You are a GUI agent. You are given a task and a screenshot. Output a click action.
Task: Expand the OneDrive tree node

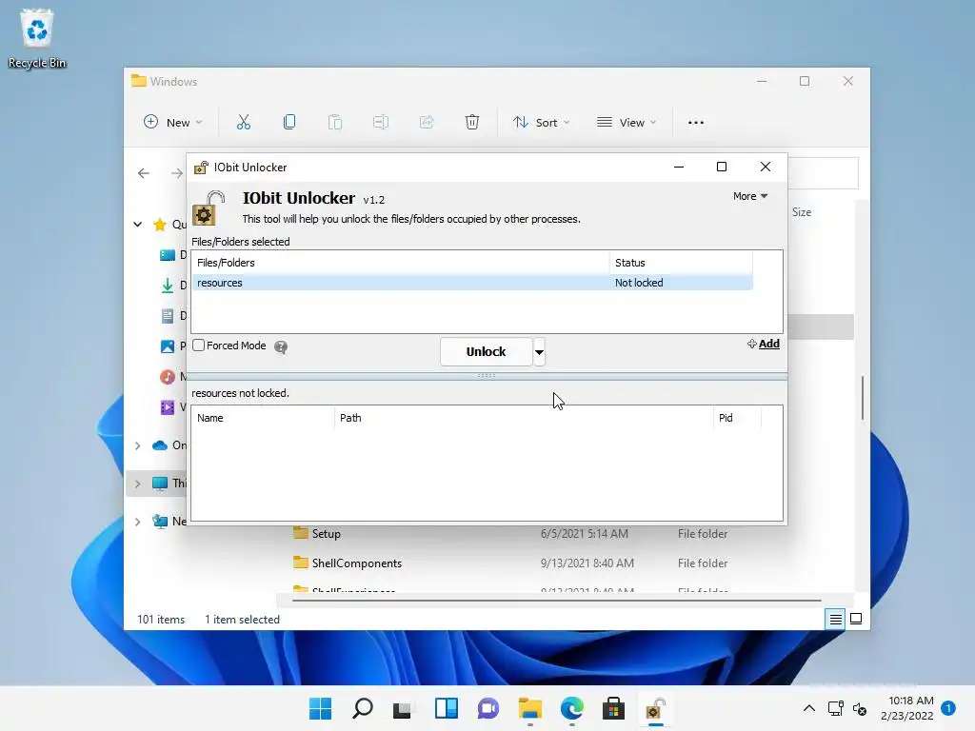pyautogui.click(x=138, y=445)
